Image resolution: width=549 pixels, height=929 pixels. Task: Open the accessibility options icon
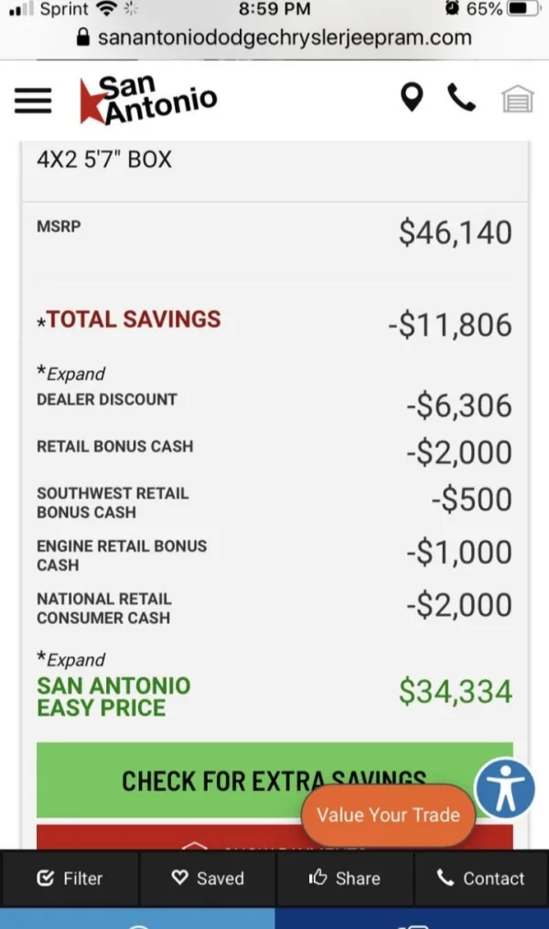coord(504,788)
